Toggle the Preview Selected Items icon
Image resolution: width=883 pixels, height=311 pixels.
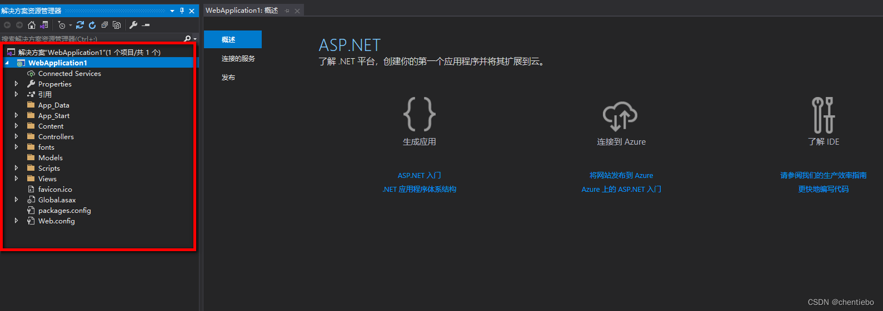coord(146,25)
